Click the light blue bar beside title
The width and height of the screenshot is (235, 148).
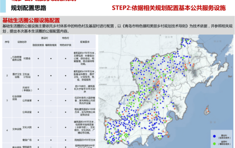[3, 6]
